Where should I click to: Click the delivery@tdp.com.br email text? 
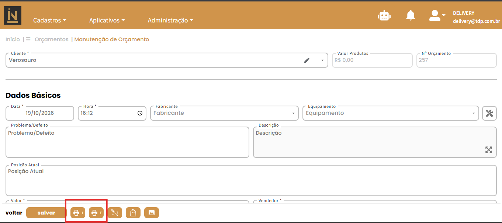point(477,22)
